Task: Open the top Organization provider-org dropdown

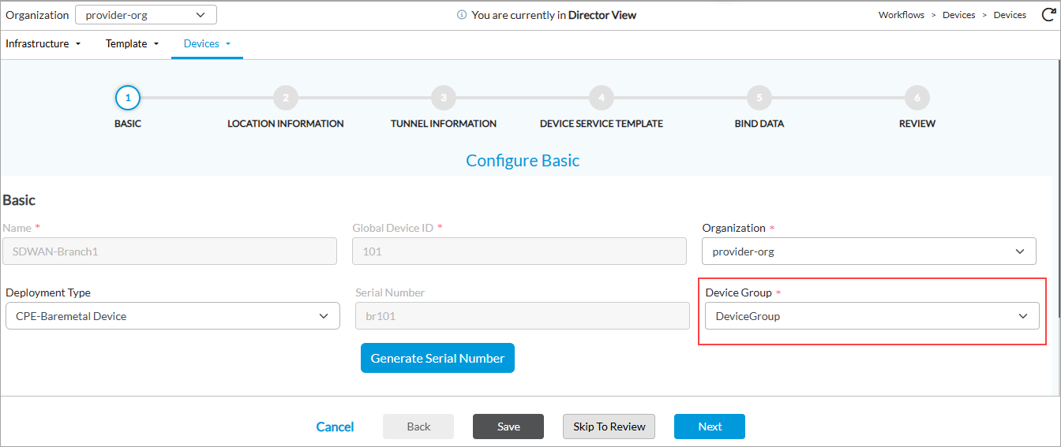Action: pos(146,15)
